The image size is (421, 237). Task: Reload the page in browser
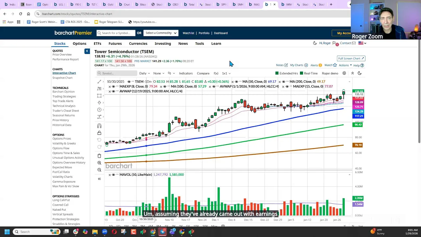(20, 14)
